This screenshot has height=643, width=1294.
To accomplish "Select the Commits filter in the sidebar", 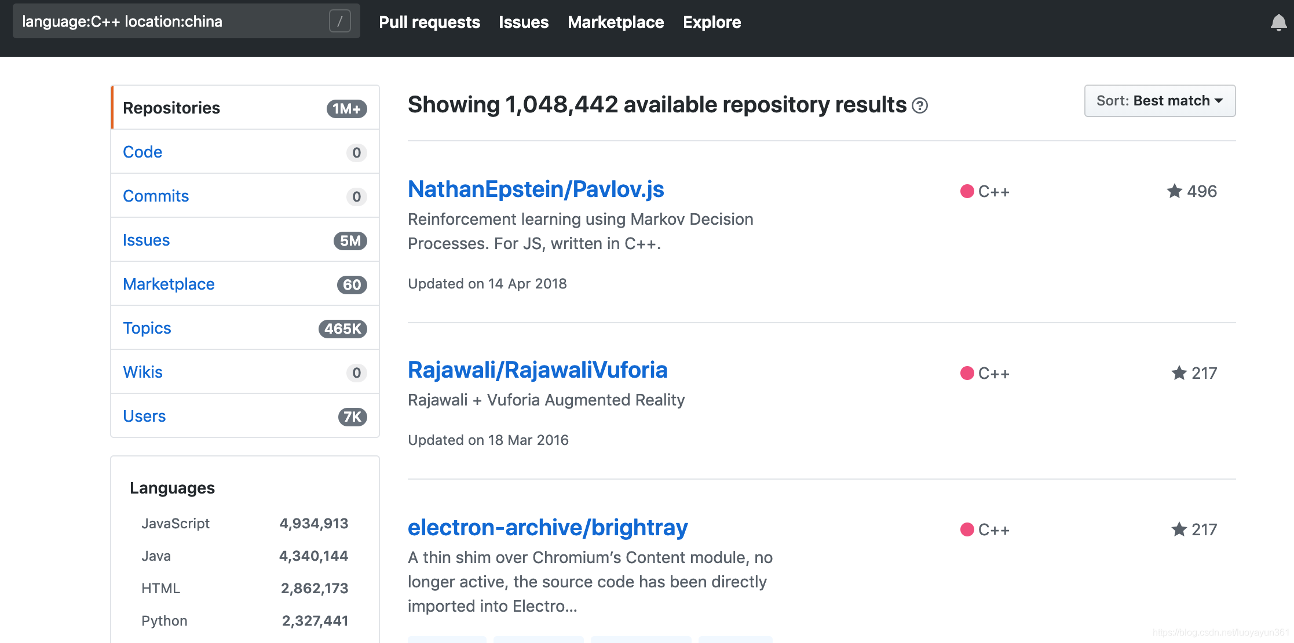I will [x=156, y=196].
